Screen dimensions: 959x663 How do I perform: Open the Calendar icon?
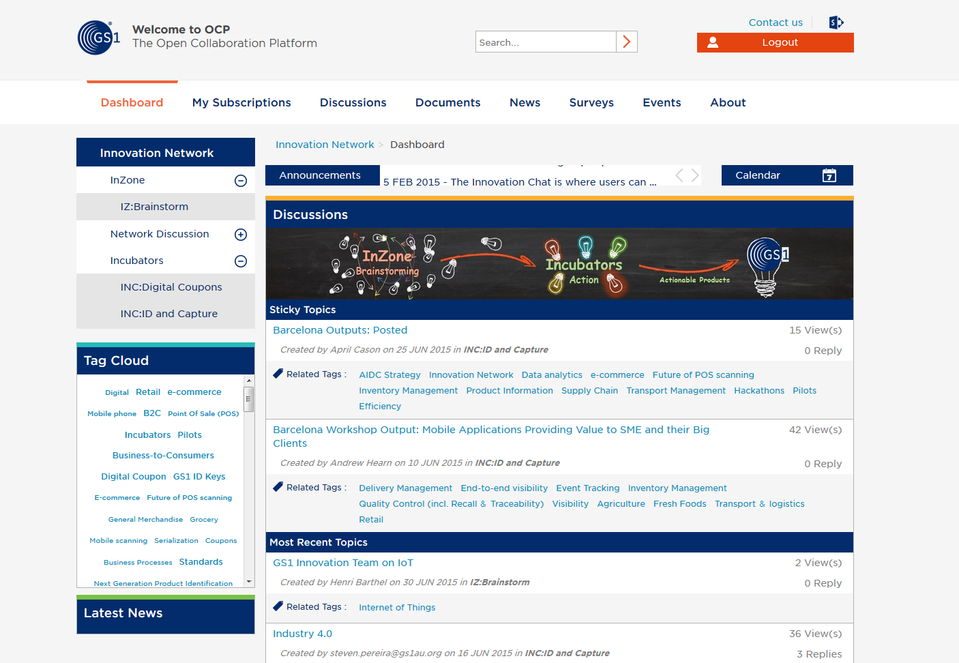click(829, 175)
